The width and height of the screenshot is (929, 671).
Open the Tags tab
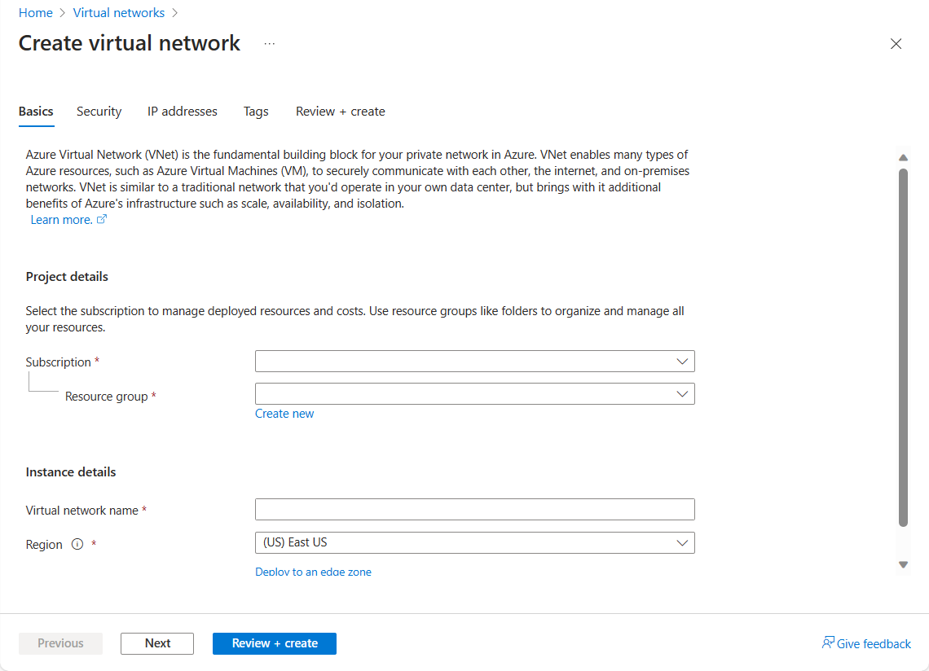tap(256, 112)
